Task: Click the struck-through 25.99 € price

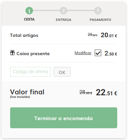Action: coord(92,35)
